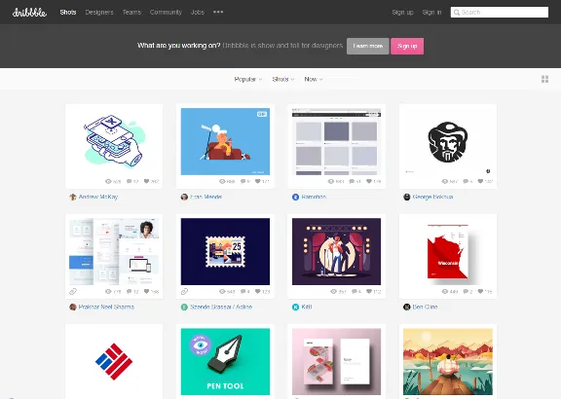Open the gray wireframe grid shot
The height and width of the screenshot is (399, 561).
[337, 141]
